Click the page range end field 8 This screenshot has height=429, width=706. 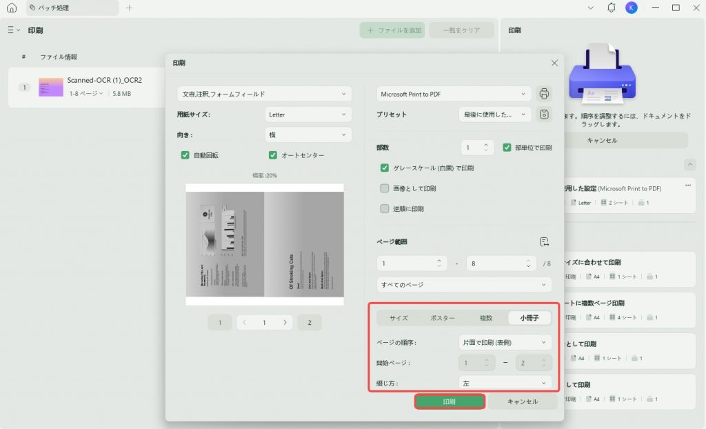[x=501, y=263]
